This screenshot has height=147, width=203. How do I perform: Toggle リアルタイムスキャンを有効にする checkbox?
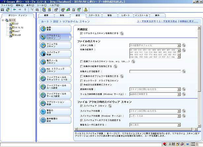(x=82, y=34)
